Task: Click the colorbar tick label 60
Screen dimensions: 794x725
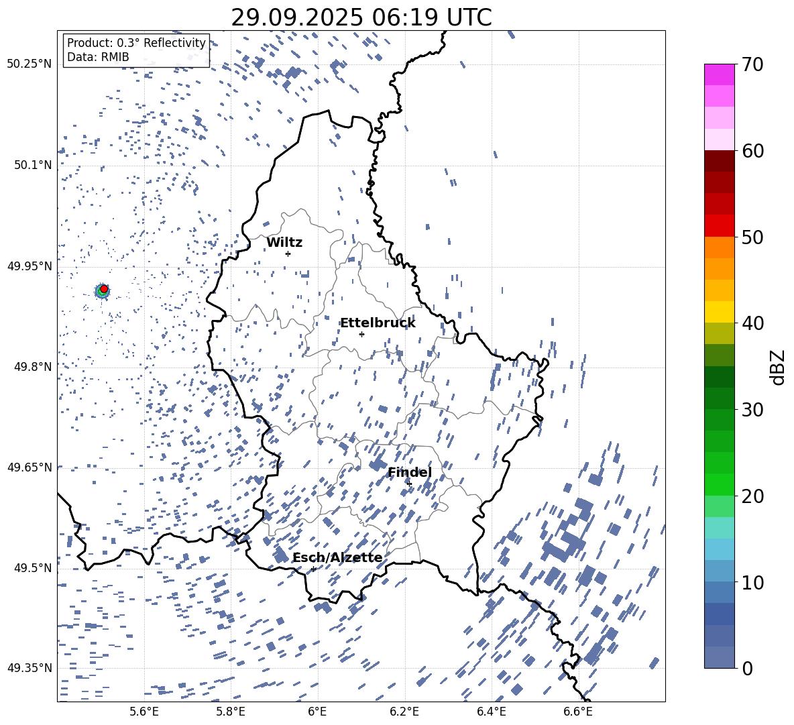Action: [x=752, y=151]
